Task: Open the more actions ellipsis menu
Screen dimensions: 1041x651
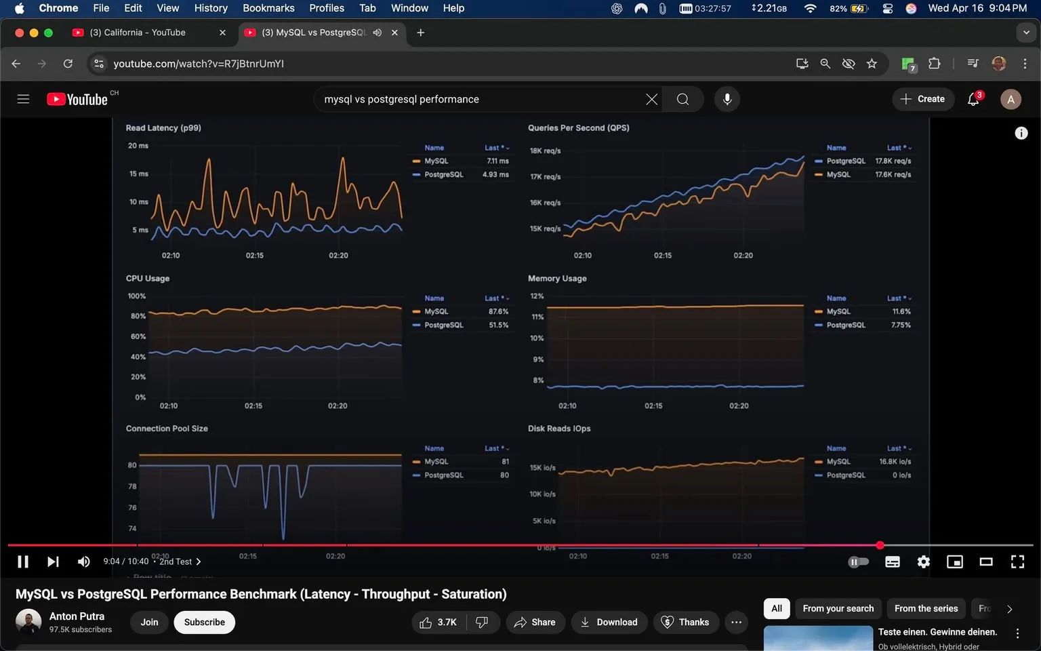Action: 736,622
